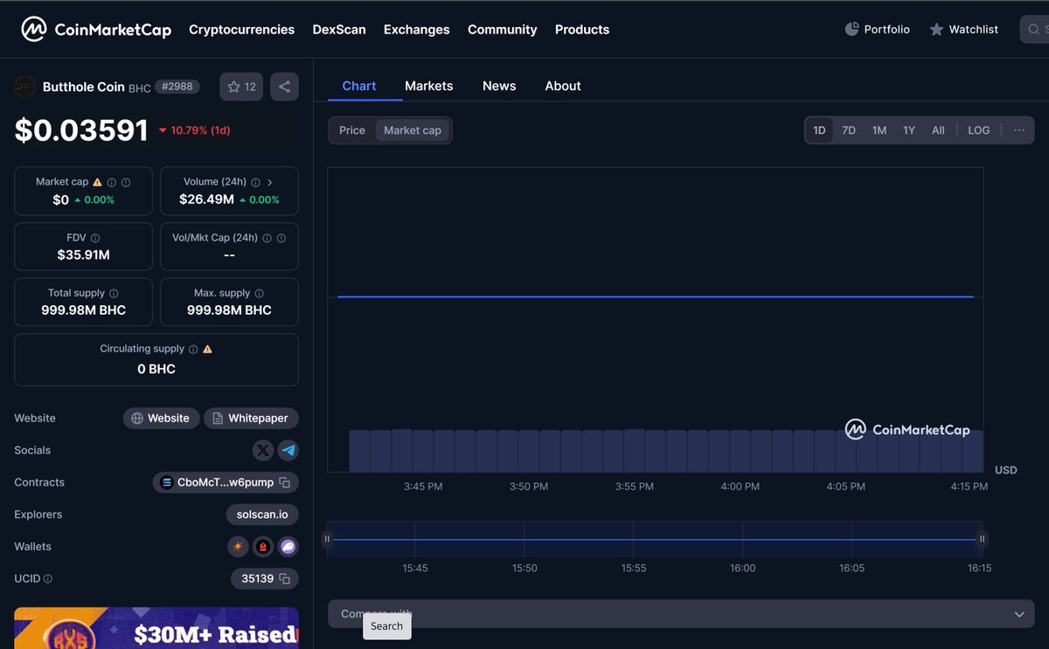Open the CoinMarketCap home logo
Image resolution: width=1049 pixels, height=649 pixels.
[96, 30]
